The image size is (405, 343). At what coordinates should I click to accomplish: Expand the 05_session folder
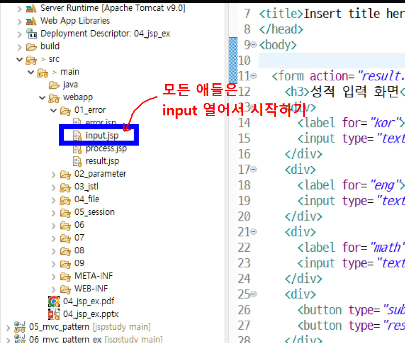click(x=53, y=213)
